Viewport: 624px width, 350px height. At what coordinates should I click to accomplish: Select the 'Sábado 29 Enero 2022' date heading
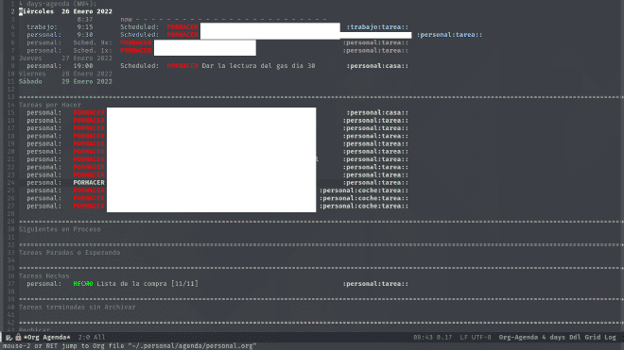coord(65,81)
